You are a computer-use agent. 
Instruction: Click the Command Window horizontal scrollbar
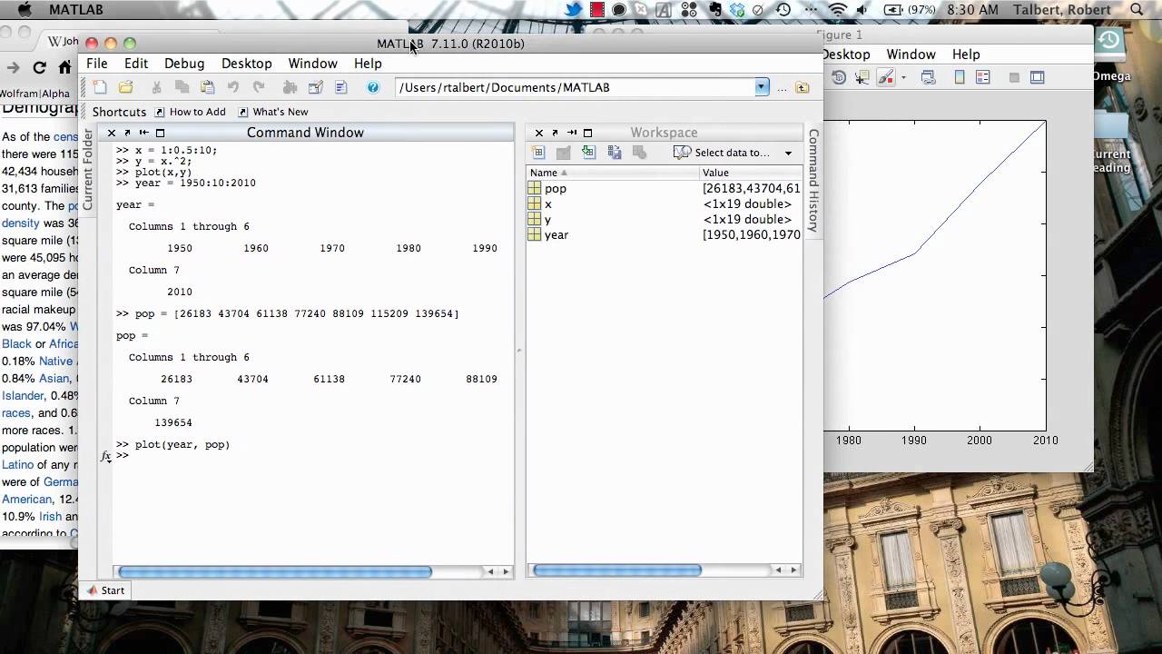275,571
